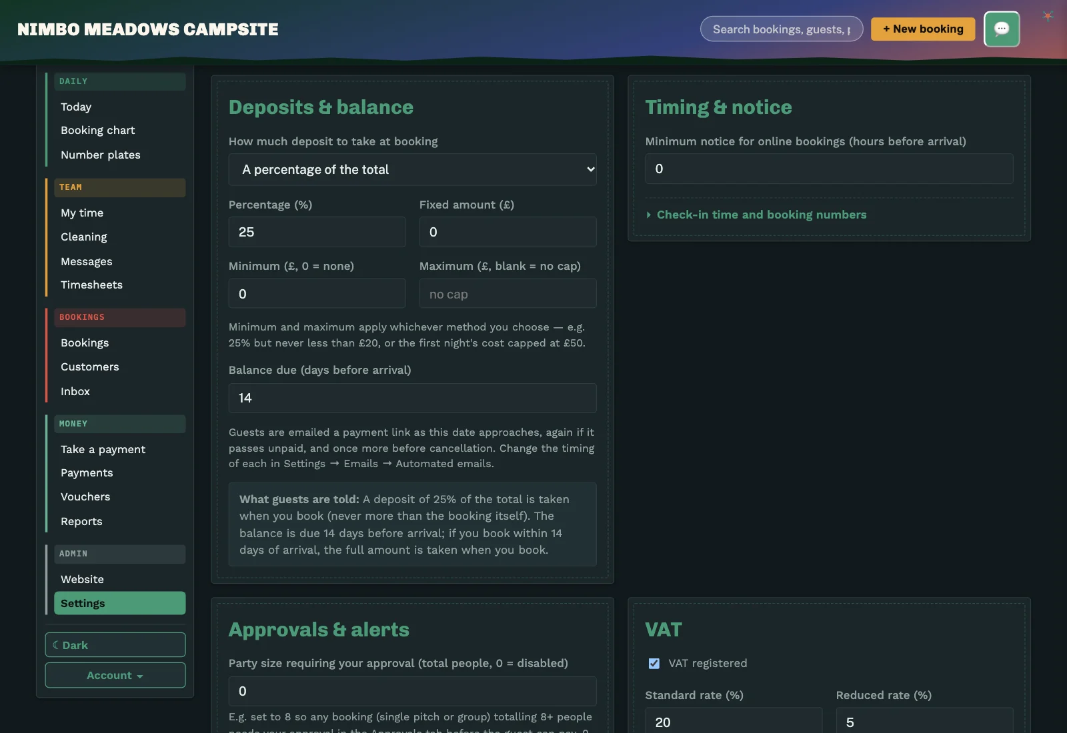Open the Inbox
Screen dimensions: 1067x733
[119, 391]
